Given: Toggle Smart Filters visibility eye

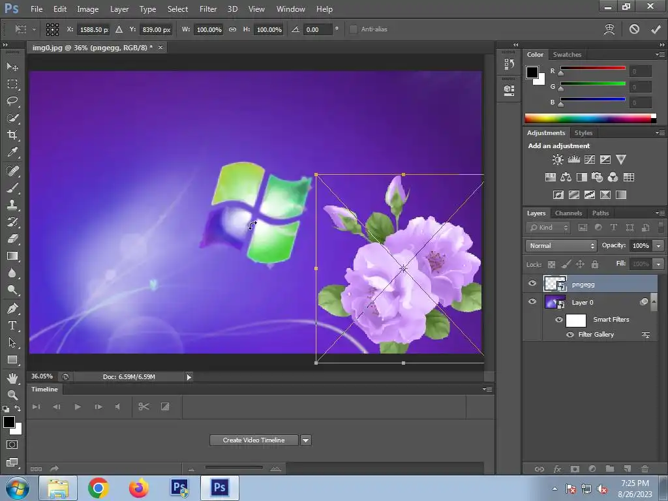Looking at the screenshot, I should click(559, 320).
